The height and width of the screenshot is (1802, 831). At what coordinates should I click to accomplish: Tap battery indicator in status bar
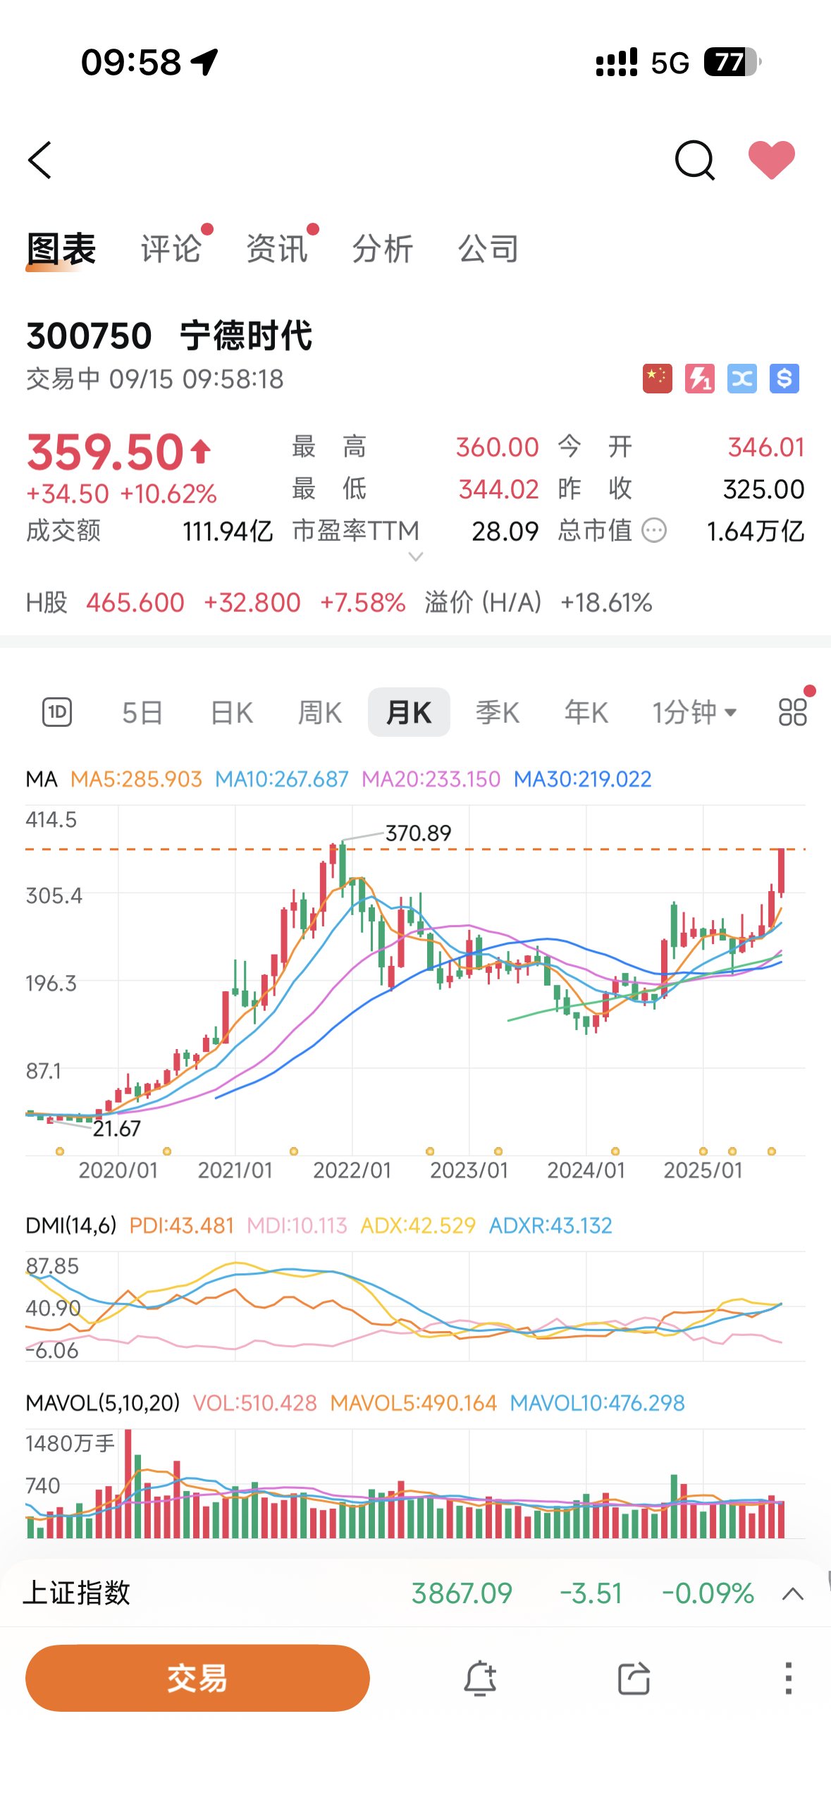coord(732,62)
